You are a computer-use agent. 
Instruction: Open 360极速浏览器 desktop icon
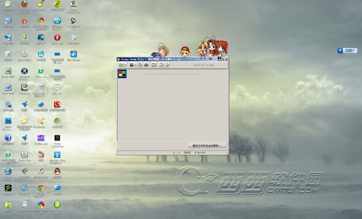(41, 208)
